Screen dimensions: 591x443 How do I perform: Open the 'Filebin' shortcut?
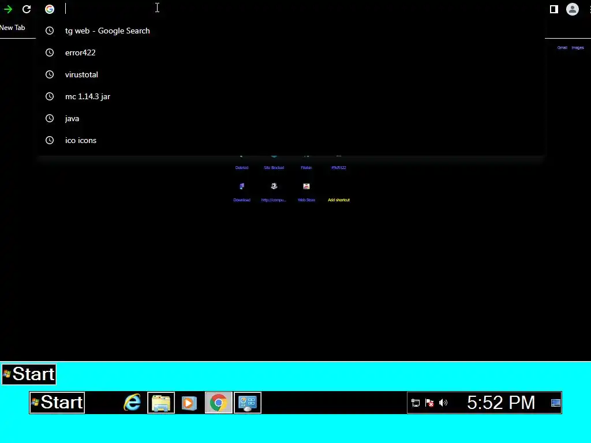[x=306, y=168]
